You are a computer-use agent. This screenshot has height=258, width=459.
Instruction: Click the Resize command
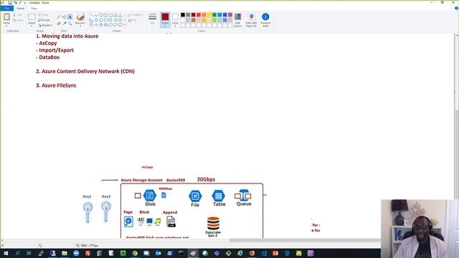pos(44,20)
